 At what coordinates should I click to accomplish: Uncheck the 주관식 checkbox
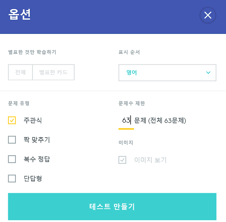[12, 120]
